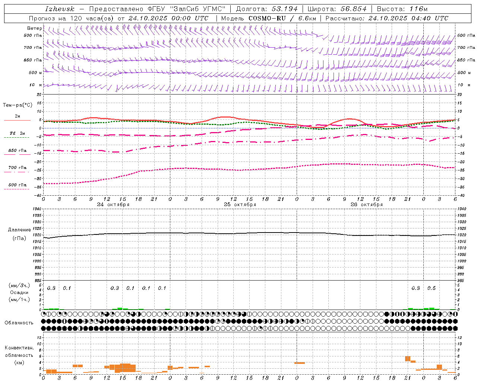Click the 2м legend entry under temperature
Viewport: 477px width, 381px height.
coord(18,116)
